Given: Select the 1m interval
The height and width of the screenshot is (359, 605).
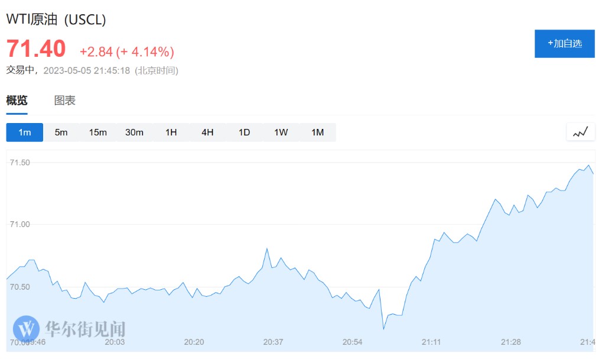Looking at the screenshot, I should click(x=25, y=132).
